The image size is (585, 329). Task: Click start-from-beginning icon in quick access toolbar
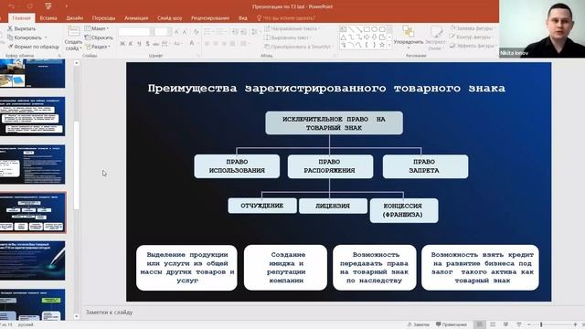click(x=48, y=6)
